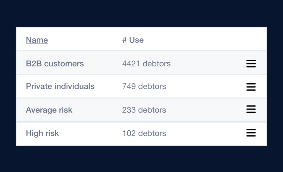Click the 102 debtors usage count
The width and height of the screenshot is (283, 172).
click(x=144, y=133)
